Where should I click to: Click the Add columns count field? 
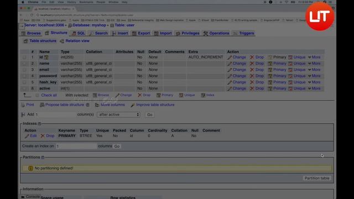(55, 114)
